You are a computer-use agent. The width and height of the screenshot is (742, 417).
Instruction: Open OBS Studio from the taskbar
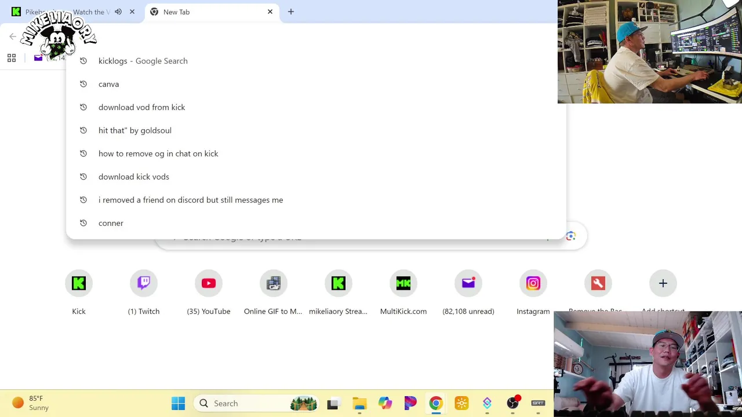(512, 403)
